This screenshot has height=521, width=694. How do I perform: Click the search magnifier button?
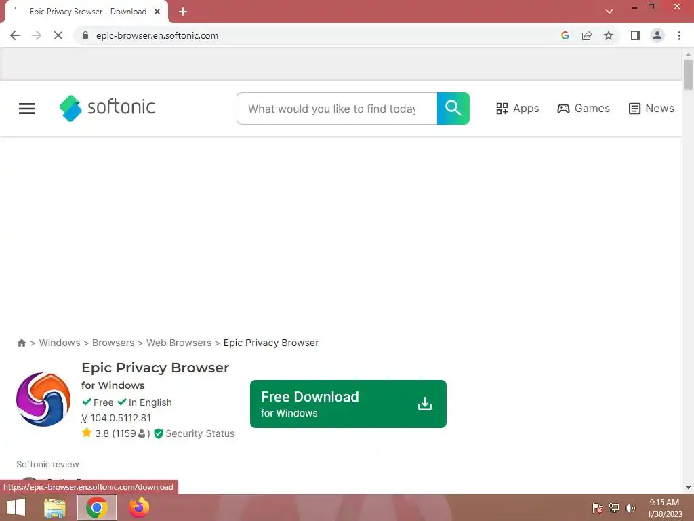tap(453, 108)
